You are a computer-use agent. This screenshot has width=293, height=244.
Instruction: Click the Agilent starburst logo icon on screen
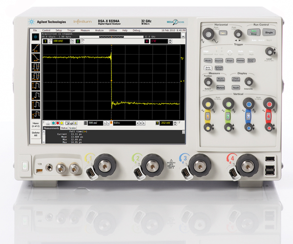[x=36, y=37]
